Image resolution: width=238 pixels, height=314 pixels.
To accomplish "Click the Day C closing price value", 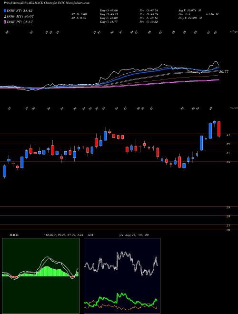I will 109,22.
